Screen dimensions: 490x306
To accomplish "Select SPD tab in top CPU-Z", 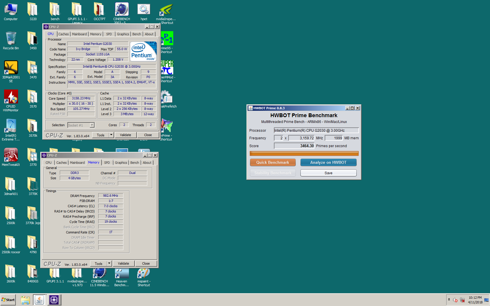I will (109, 34).
